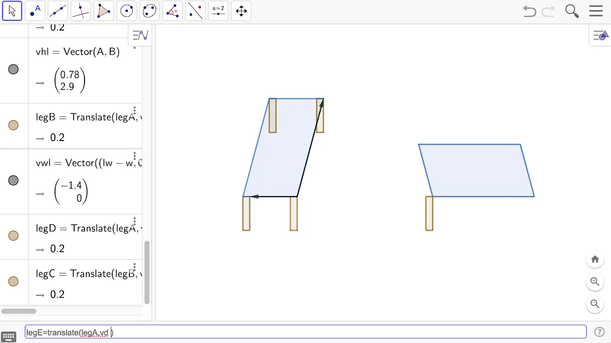Reset view with the Home button
Screen dimensions: 611x343
595,259
